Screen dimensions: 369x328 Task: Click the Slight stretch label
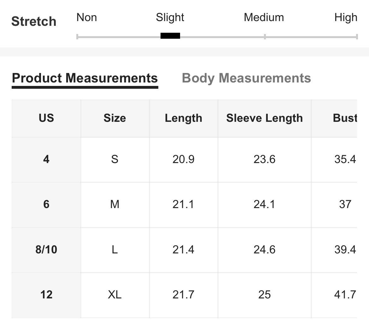[170, 18]
